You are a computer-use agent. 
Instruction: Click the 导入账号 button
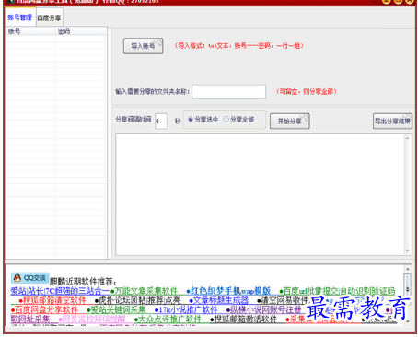point(143,46)
